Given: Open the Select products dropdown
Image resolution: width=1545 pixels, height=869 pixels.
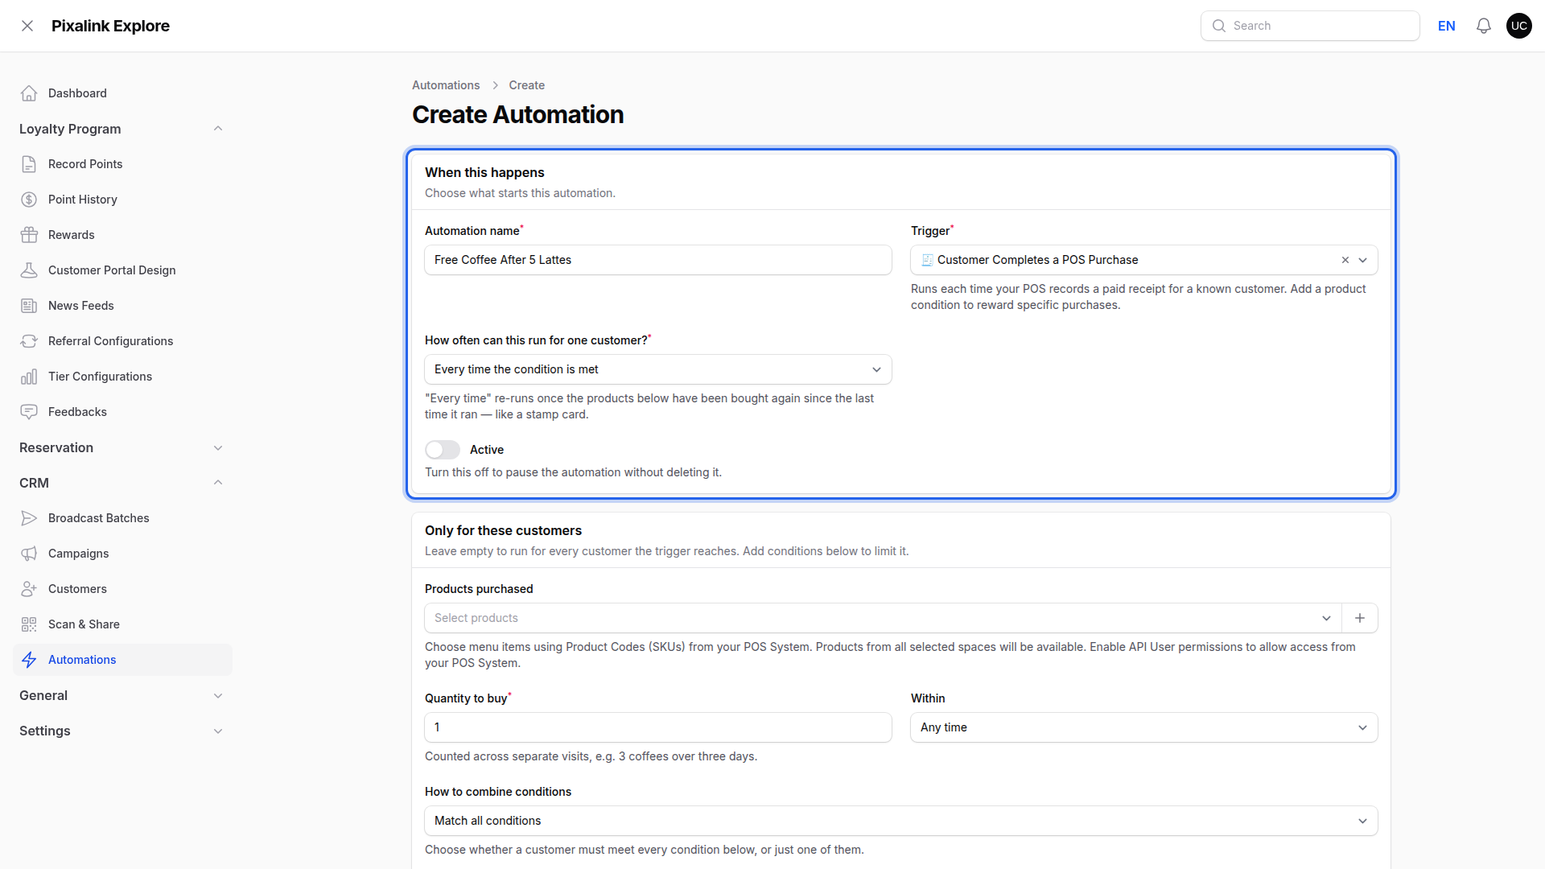Looking at the screenshot, I should (x=883, y=618).
